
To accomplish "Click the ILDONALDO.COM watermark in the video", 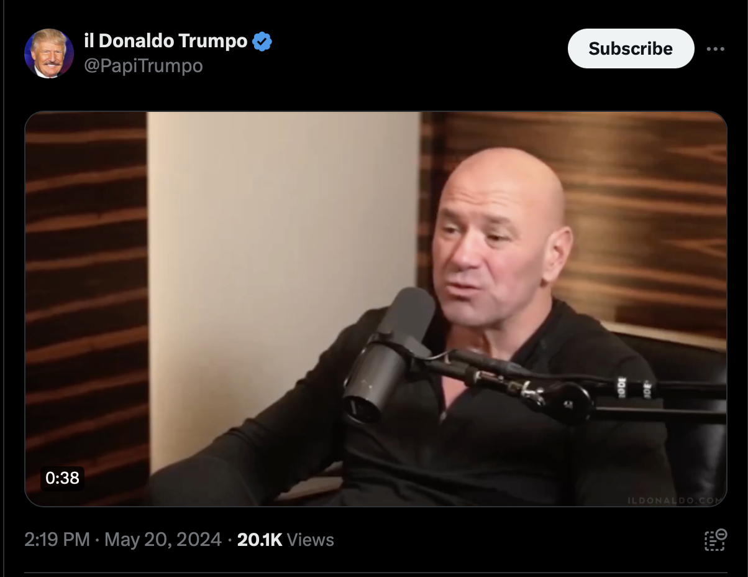I will 675,499.
